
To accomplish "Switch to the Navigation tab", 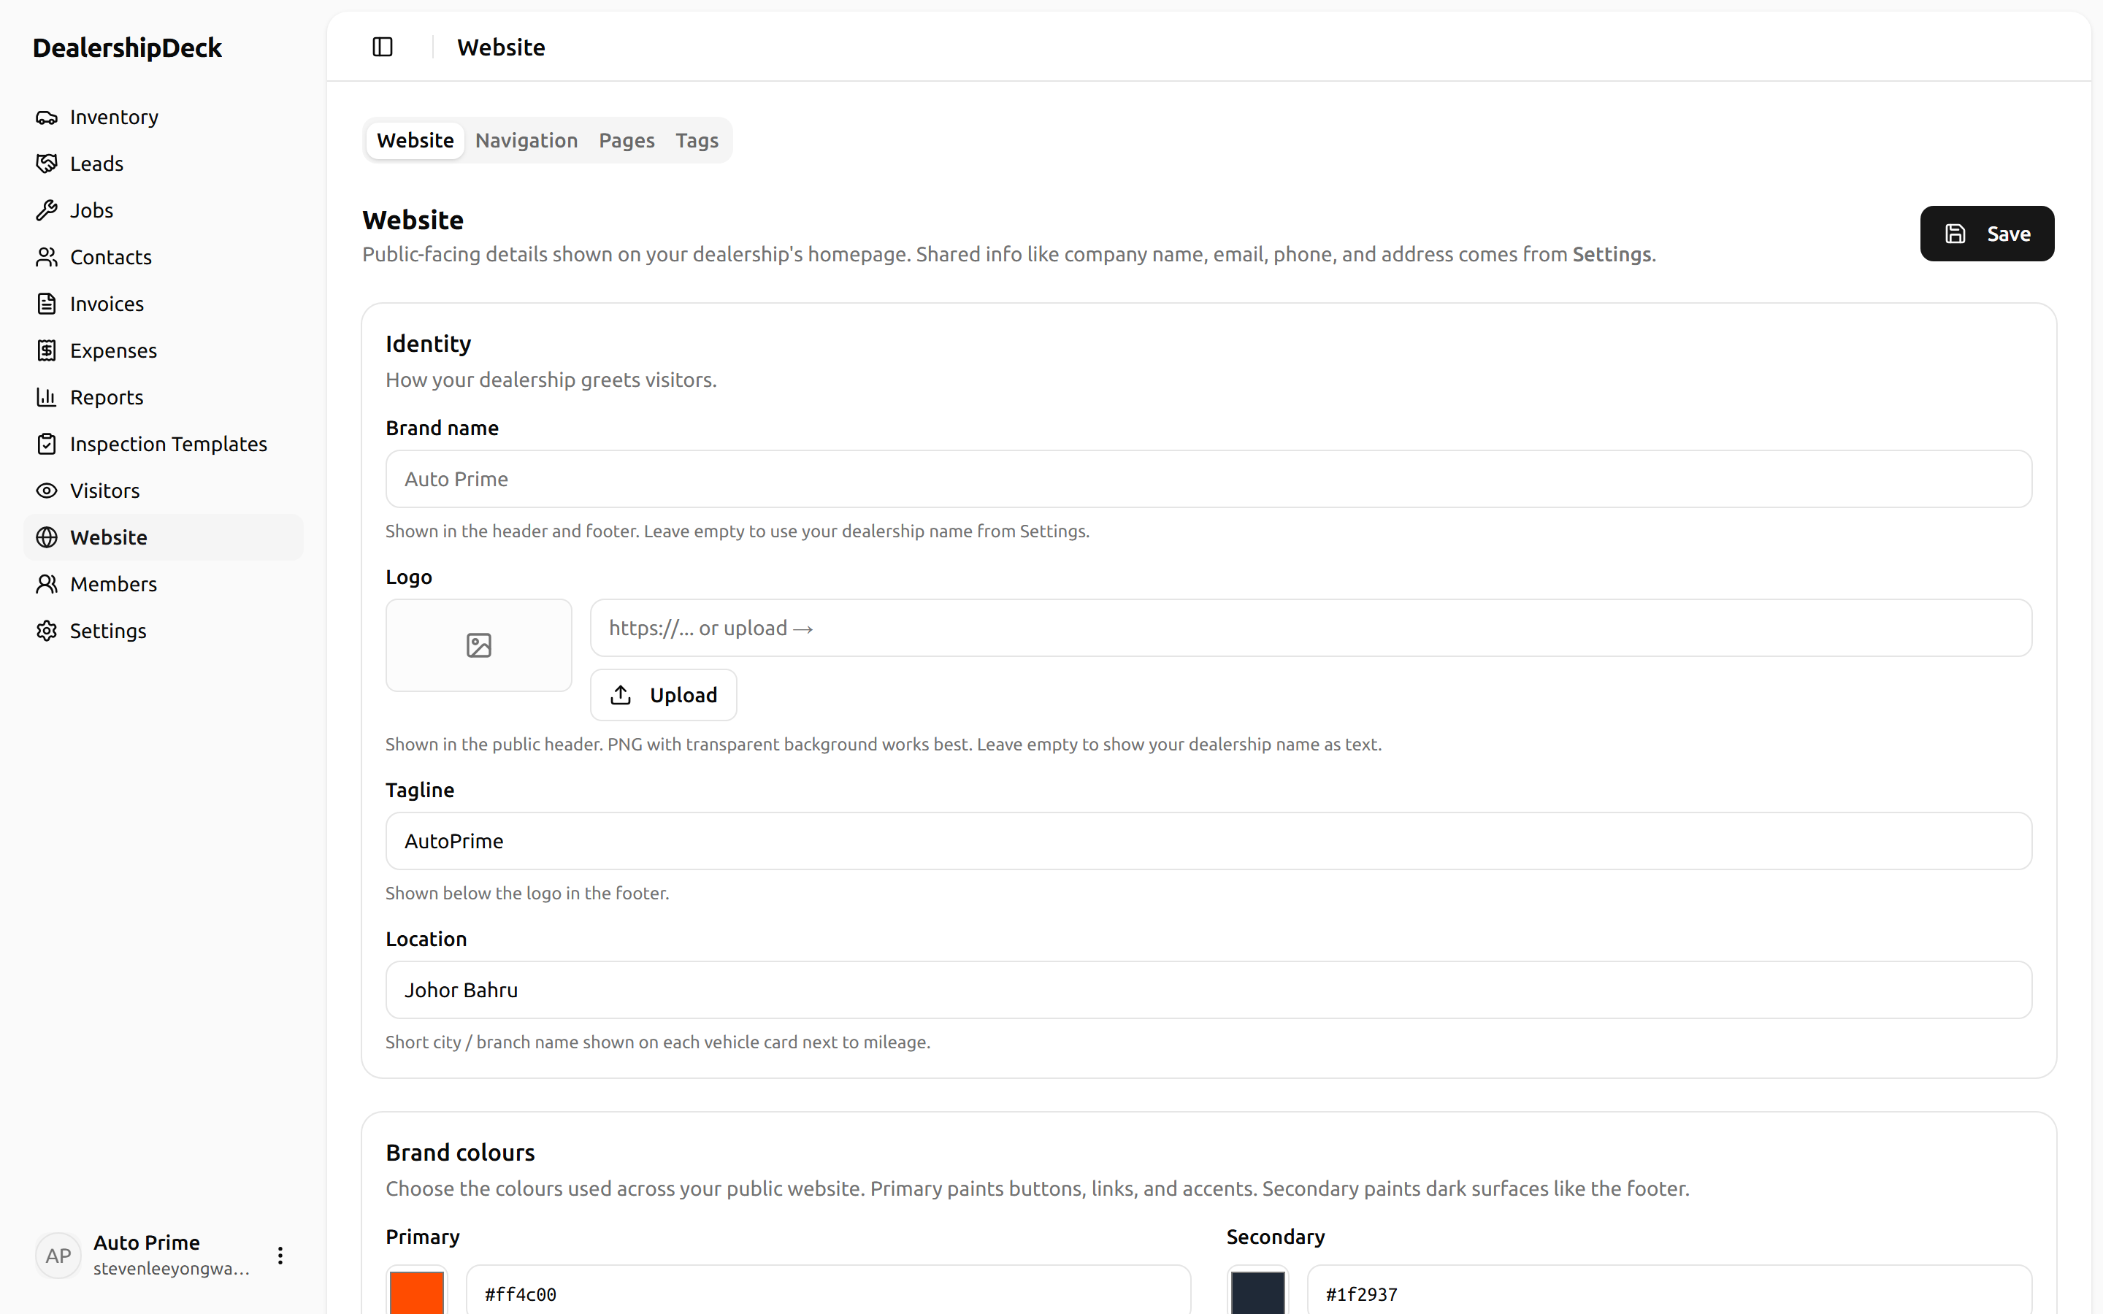I will (x=526, y=141).
